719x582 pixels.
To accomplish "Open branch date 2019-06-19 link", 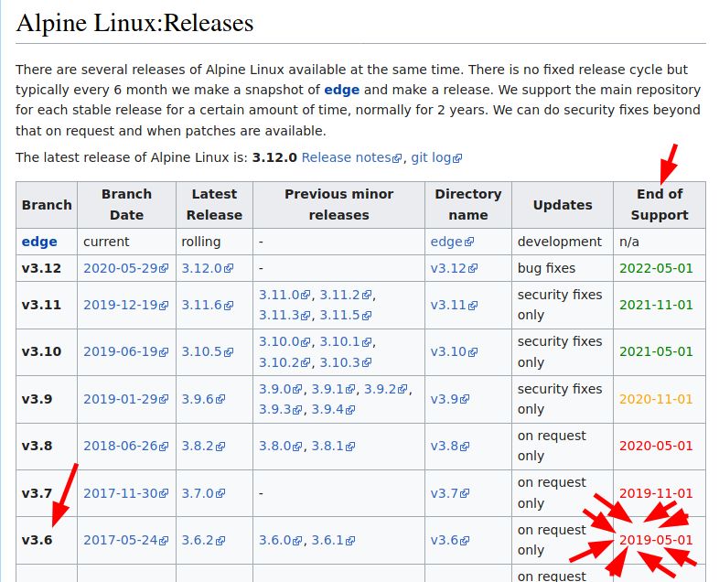I will point(125,351).
